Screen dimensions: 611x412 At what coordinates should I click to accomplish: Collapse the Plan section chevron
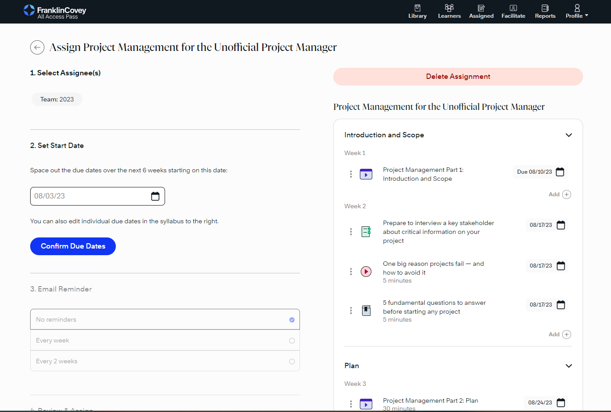click(568, 366)
